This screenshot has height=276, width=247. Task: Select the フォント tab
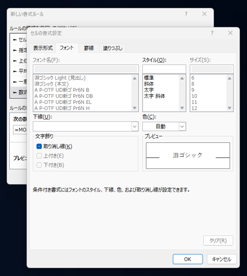67,48
